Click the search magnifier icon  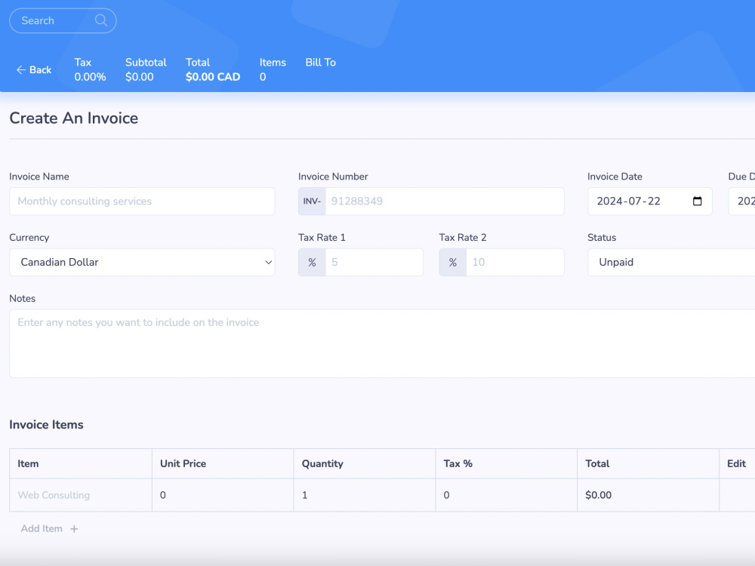[101, 20]
